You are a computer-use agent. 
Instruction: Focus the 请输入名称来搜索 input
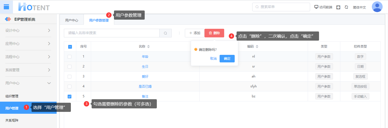tap(112, 33)
